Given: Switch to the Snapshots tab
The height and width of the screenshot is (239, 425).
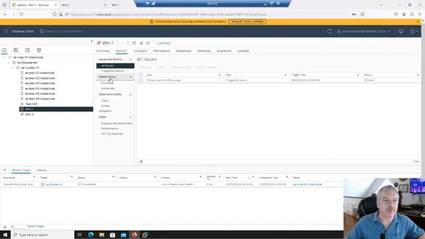Looking at the screenshot, I should (x=224, y=51).
